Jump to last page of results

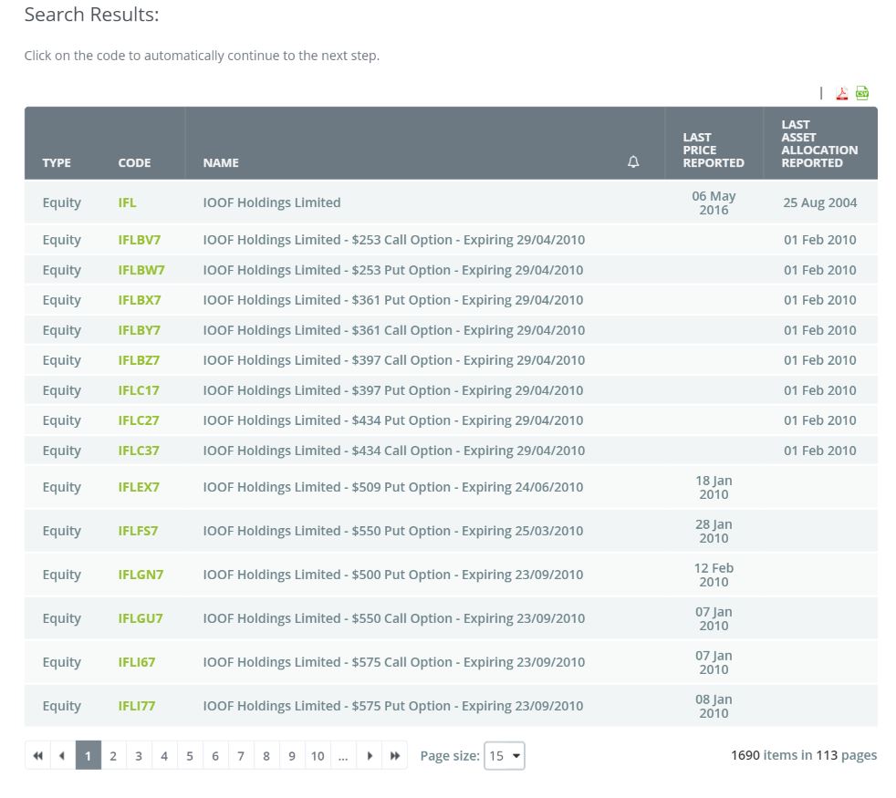395,756
